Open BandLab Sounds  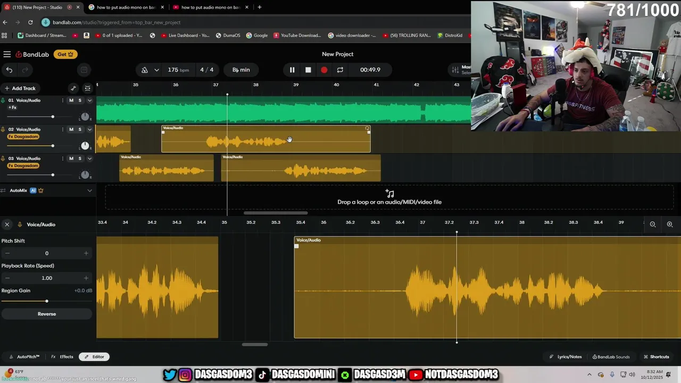click(x=610, y=357)
